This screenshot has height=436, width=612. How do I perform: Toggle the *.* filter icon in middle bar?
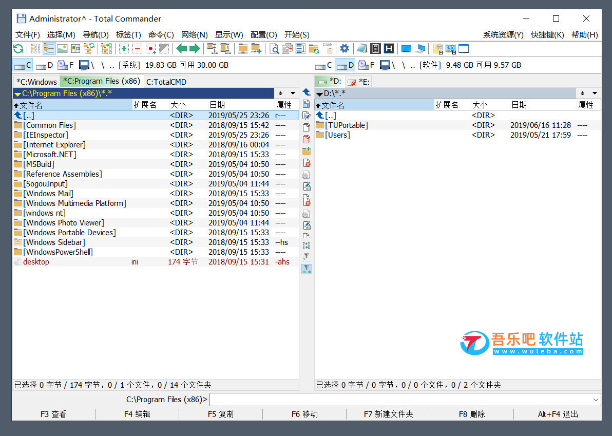pyautogui.click(x=307, y=269)
